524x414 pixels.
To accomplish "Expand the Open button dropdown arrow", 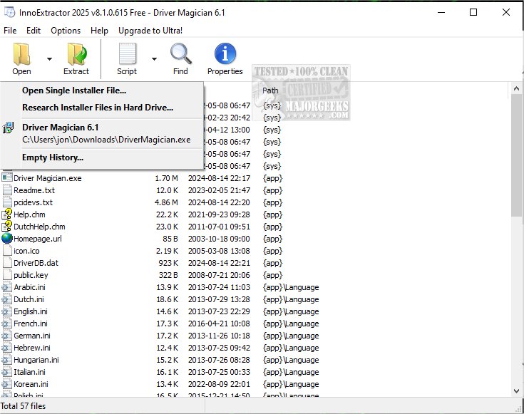I will click(x=49, y=59).
